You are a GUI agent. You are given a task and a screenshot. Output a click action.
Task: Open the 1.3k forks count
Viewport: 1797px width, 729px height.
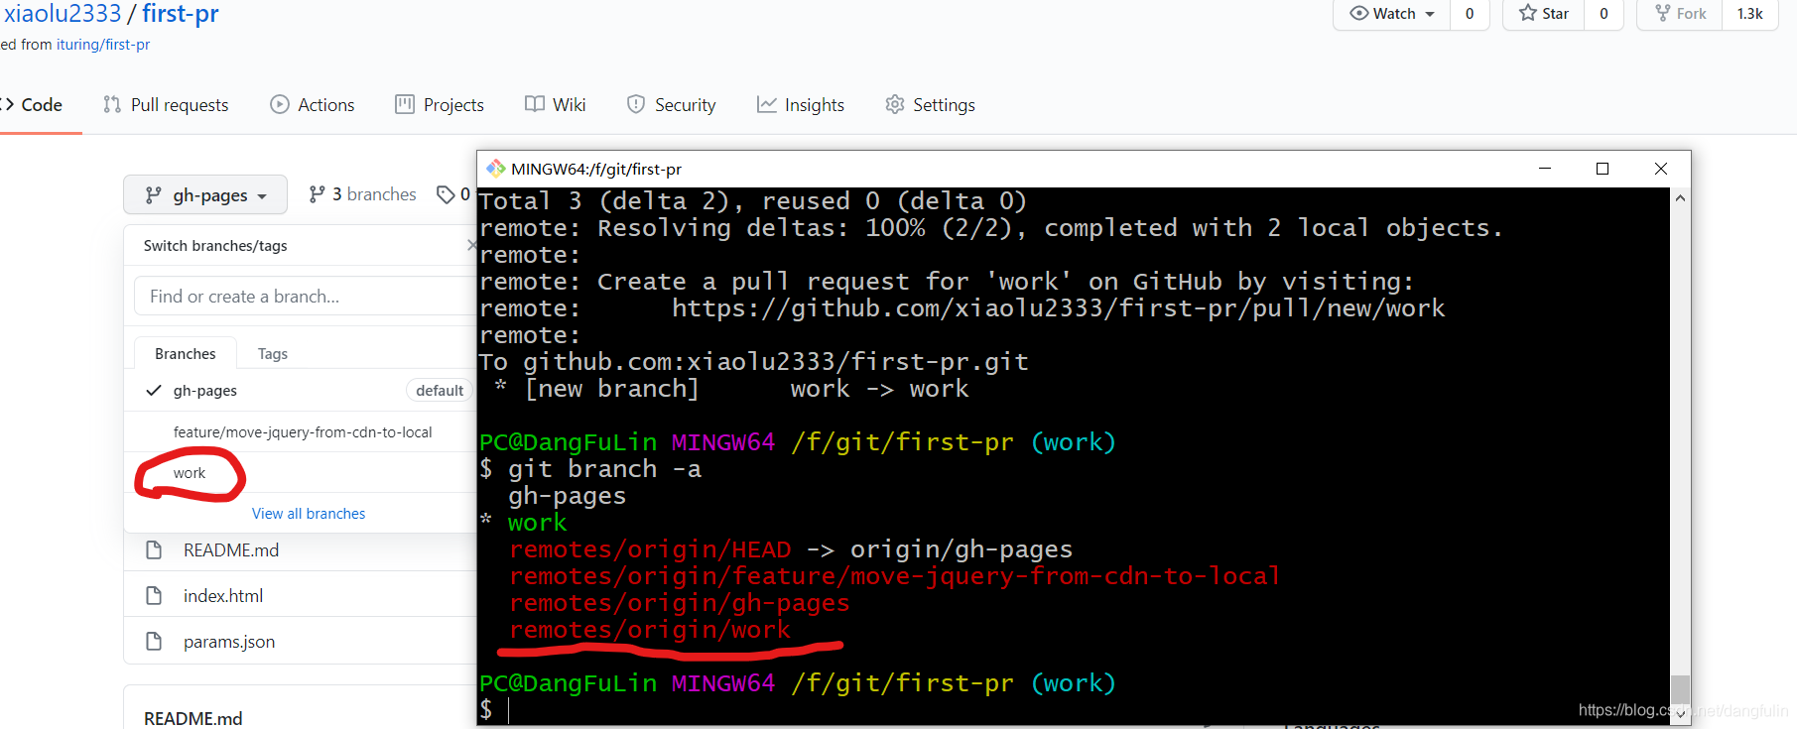(1749, 14)
